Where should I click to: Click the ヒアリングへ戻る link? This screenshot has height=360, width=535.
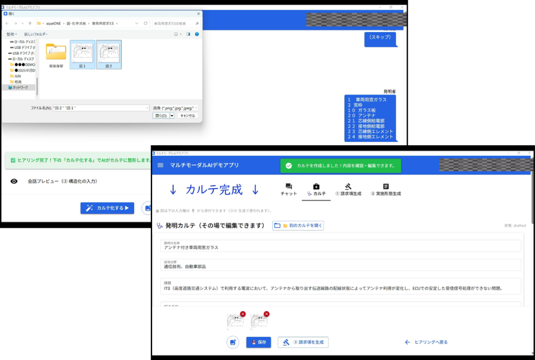click(426, 342)
